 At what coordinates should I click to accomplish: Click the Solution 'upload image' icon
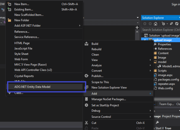pyautogui.click(x=146, y=35)
